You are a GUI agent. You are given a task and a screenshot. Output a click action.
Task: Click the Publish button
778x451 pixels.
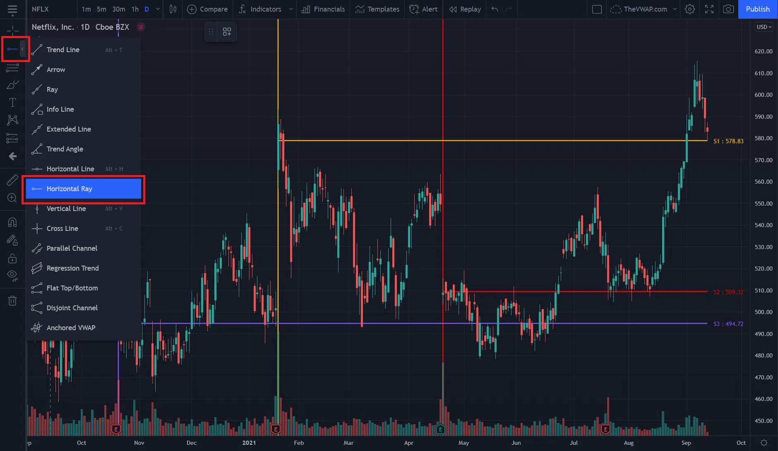click(758, 9)
